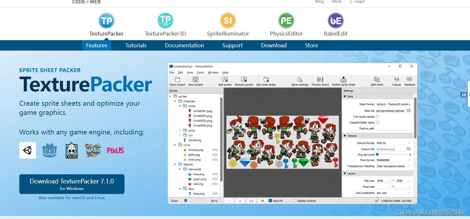The image size is (470, 219).
Task: Open the Size constraints dropdown
Action: [x=393, y=193]
